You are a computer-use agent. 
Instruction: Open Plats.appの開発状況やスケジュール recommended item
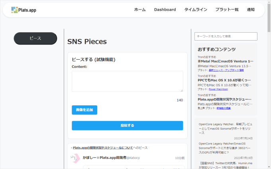tap(224, 99)
